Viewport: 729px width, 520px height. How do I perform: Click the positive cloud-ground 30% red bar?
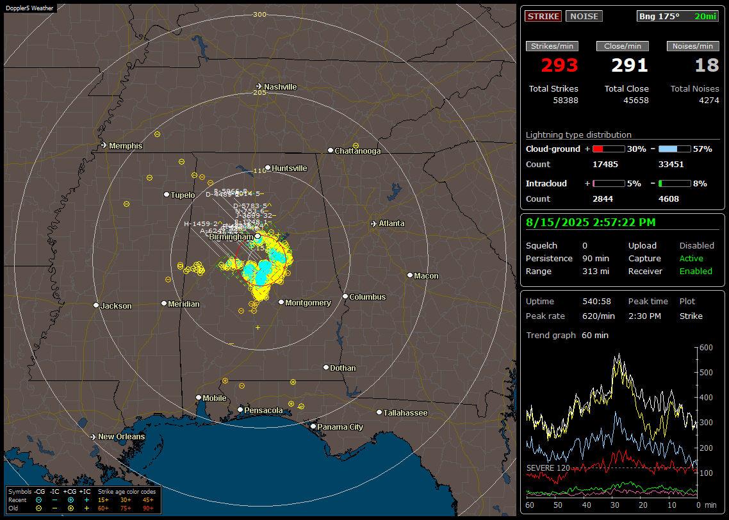pos(609,149)
